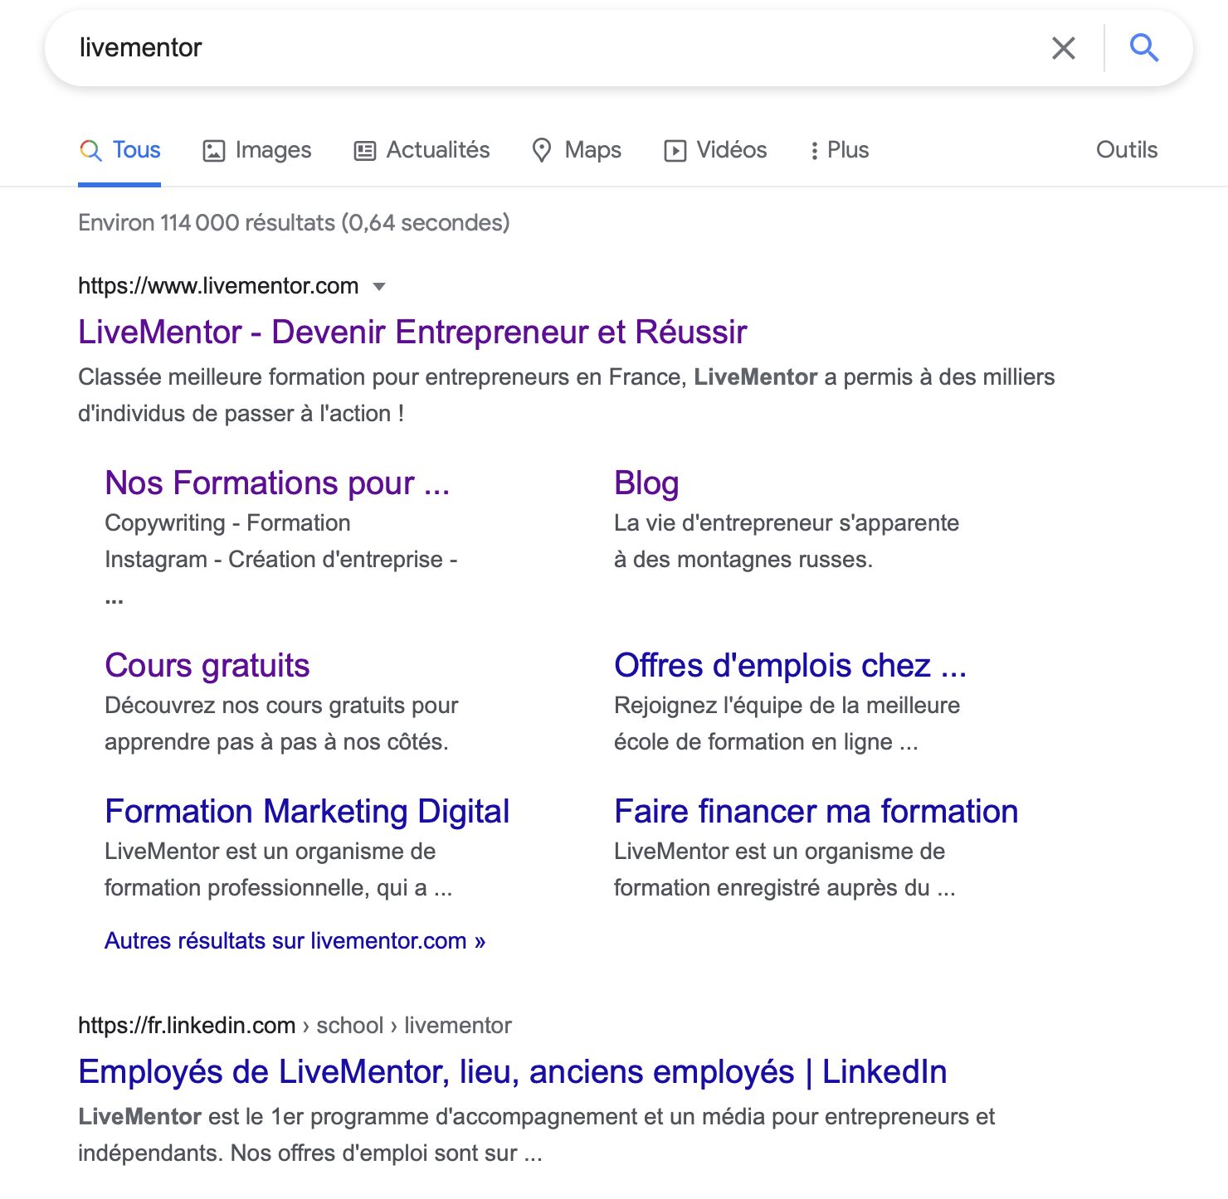
Task: Click the colored magnifier icon beside Tous
Action: click(90, 150)
